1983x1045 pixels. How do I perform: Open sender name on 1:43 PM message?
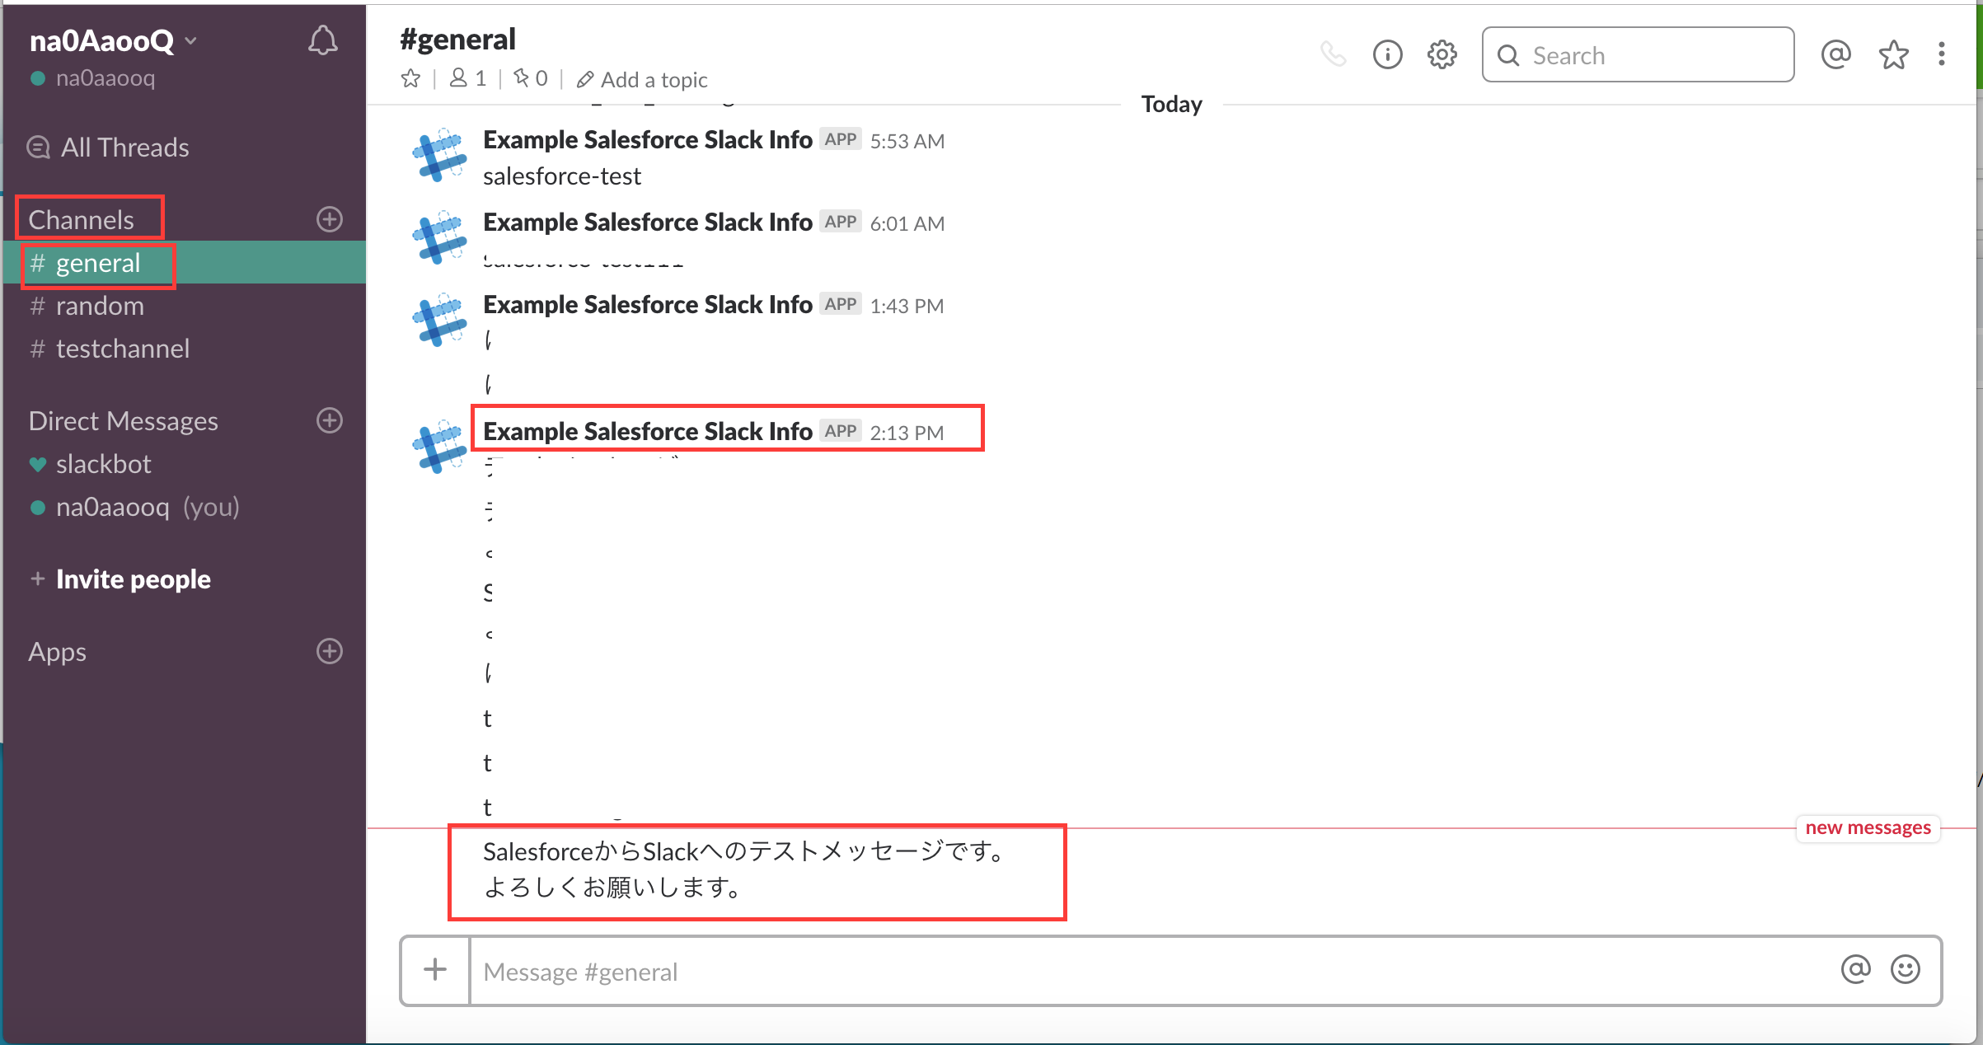tap(648, 305)
